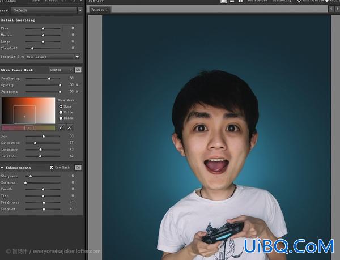Collapse the Enhancements section triangle
340x260 pixels.
[2, 168]
